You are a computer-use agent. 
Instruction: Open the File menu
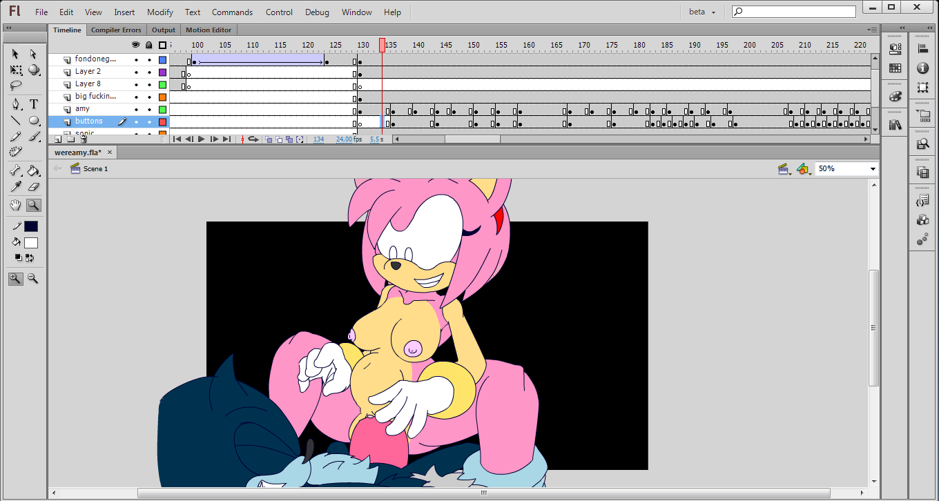(x=41, y=12)
